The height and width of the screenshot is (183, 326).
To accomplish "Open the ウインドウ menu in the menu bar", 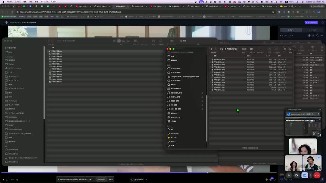I will click(x=44, y=2).
